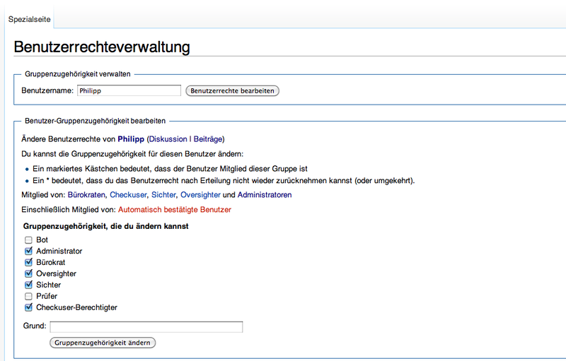Click the Benutzername input field
Image resolution: width=566 pixels, height=361 pixels.
pyautogui.click(x=128, y=90)
